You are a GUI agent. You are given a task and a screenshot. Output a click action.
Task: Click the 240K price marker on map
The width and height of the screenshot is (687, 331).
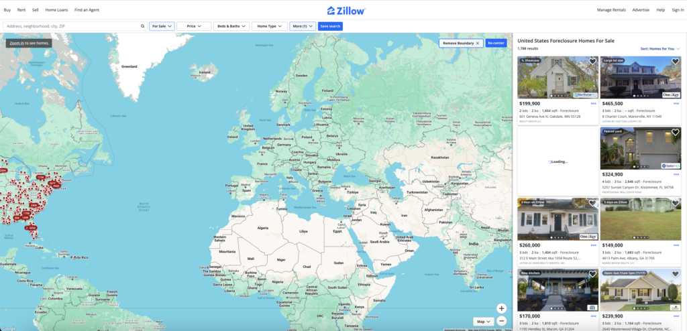click(34, 205)
